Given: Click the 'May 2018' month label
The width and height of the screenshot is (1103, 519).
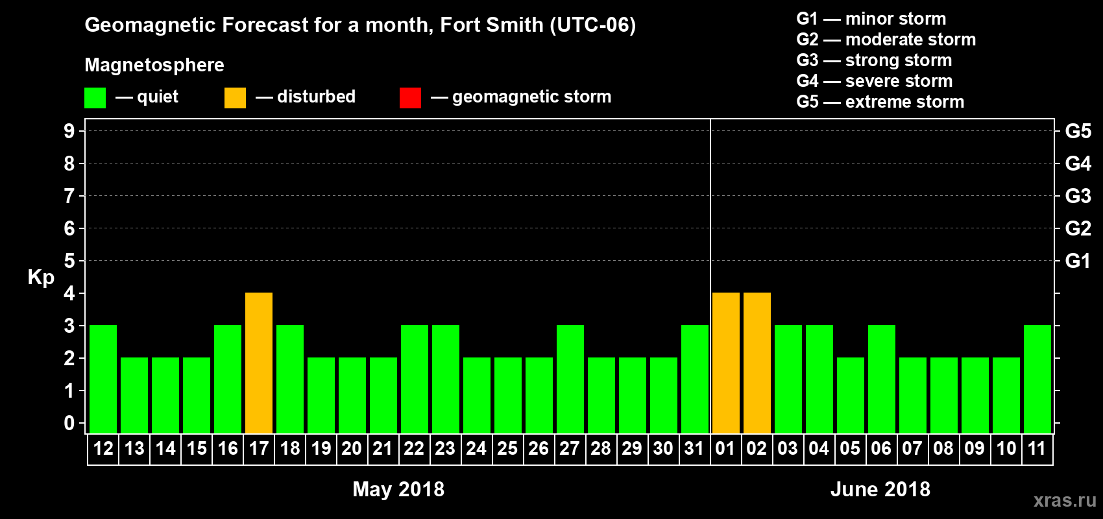Looking at the screenshot, I should [398, 489].
